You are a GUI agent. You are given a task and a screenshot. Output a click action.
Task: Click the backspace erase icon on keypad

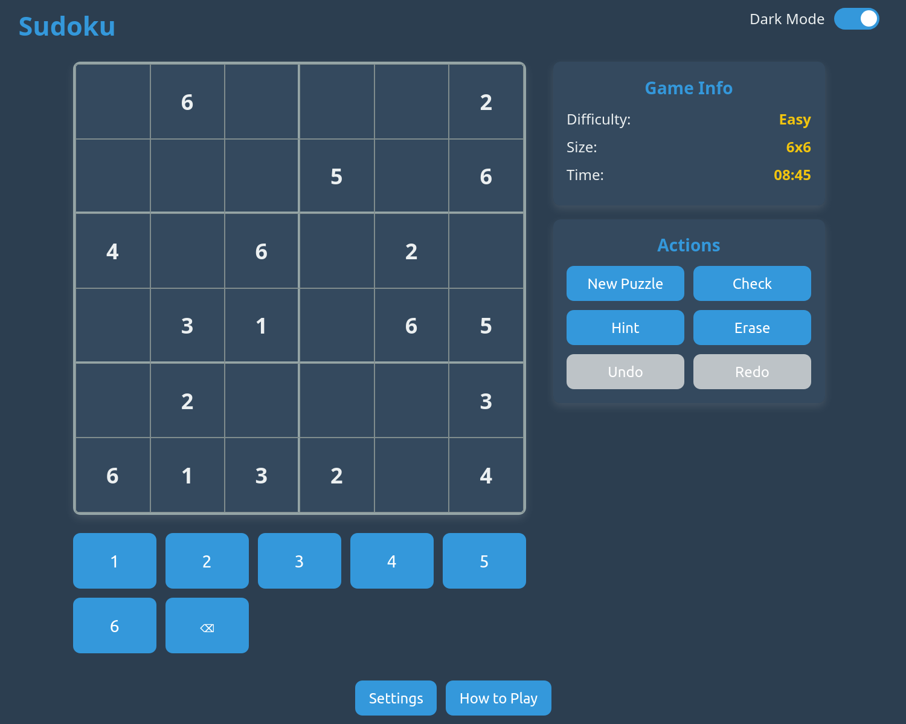point(207,625)
